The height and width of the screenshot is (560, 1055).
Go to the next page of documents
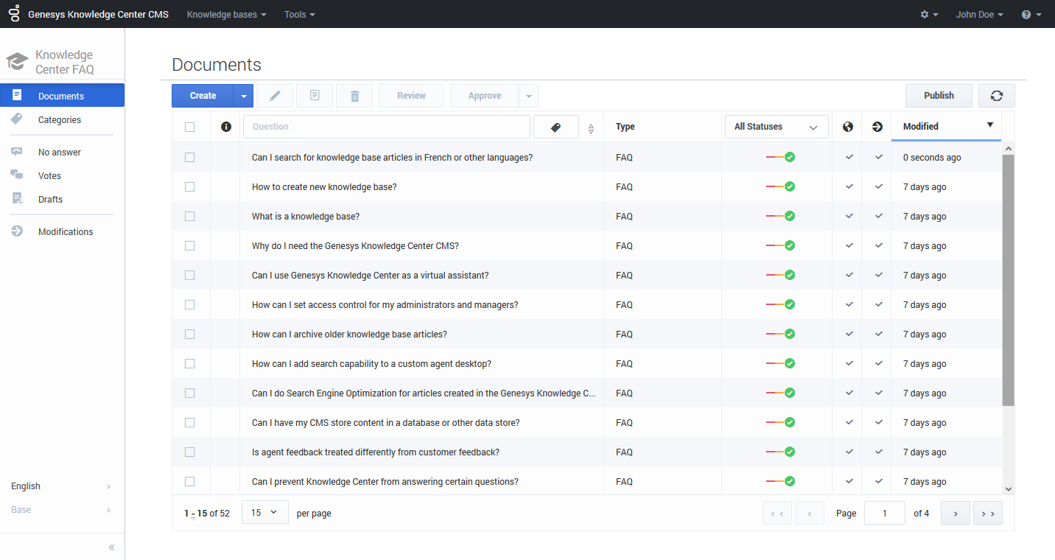956,514
